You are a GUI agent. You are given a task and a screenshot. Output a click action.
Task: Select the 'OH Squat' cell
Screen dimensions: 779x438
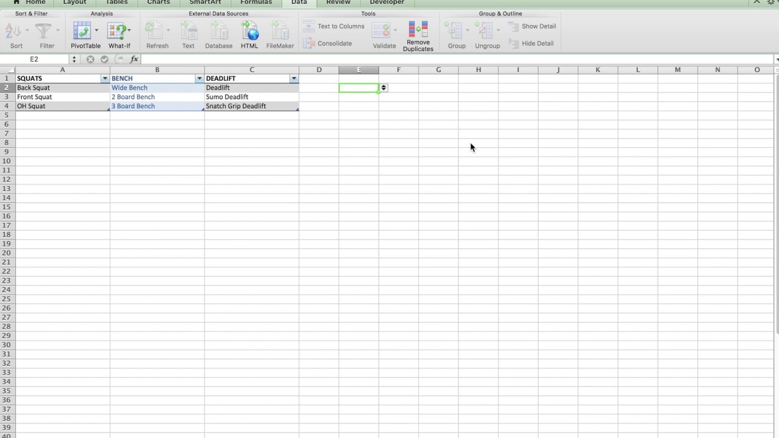[x=62, y=106]
